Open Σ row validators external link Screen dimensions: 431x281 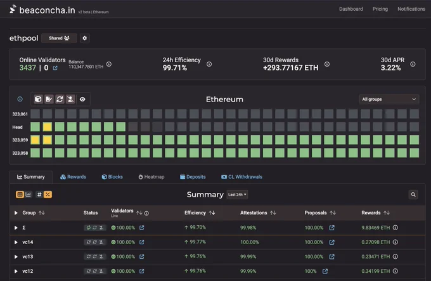click(x=141, y=228)
